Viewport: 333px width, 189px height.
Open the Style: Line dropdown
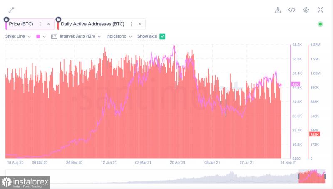(x=18, y=36)
